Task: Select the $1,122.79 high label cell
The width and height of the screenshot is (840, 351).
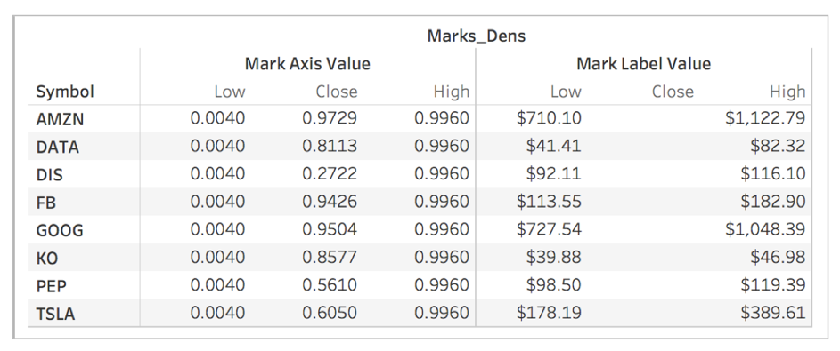Action: 765,118
